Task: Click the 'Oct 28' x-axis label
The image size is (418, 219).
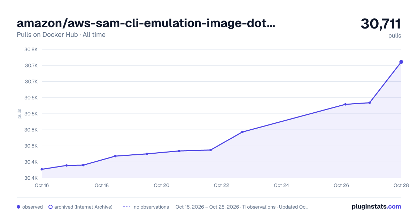Action: click(401, 185)
